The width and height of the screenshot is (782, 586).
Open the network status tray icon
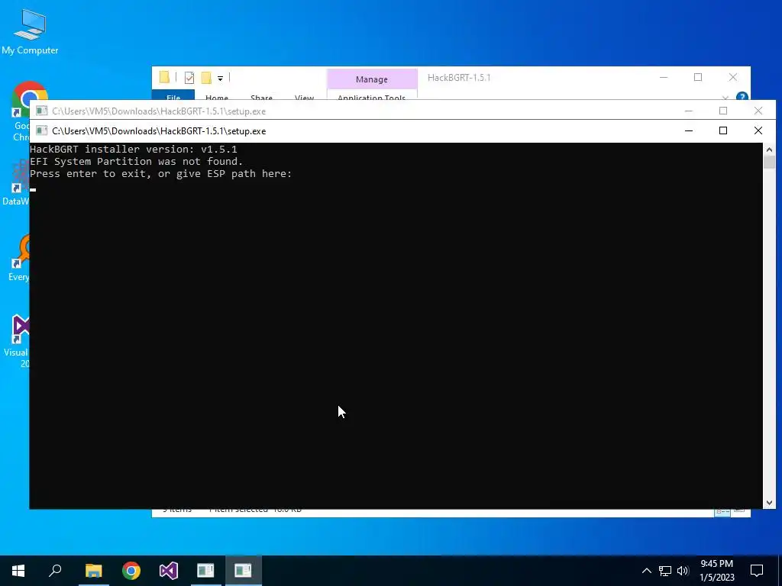coord(665,571)
